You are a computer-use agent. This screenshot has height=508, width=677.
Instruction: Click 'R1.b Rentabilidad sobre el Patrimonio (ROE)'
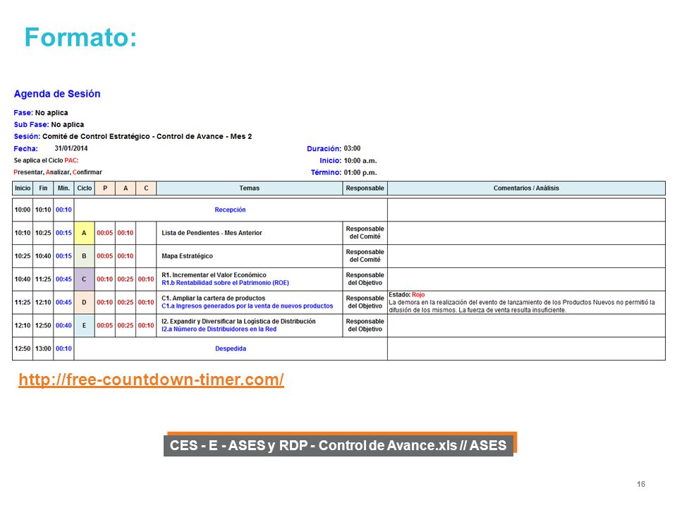[226, 283]
